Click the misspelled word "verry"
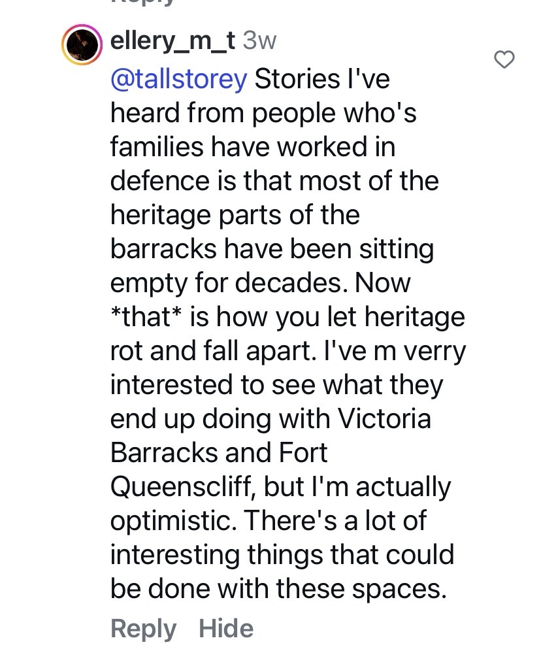541x668 pixels. click(431, 351)
